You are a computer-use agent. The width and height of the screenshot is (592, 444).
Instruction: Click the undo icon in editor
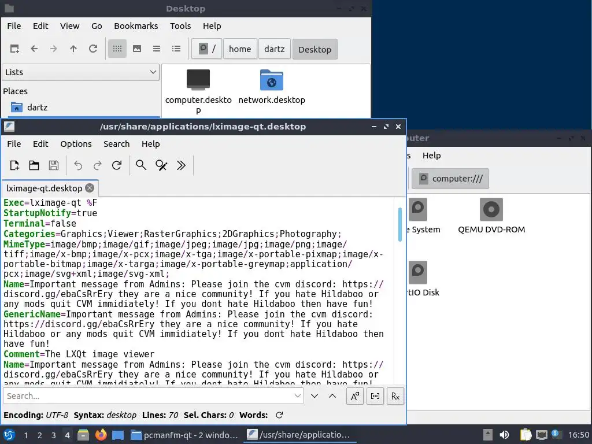tap(78, 165)
